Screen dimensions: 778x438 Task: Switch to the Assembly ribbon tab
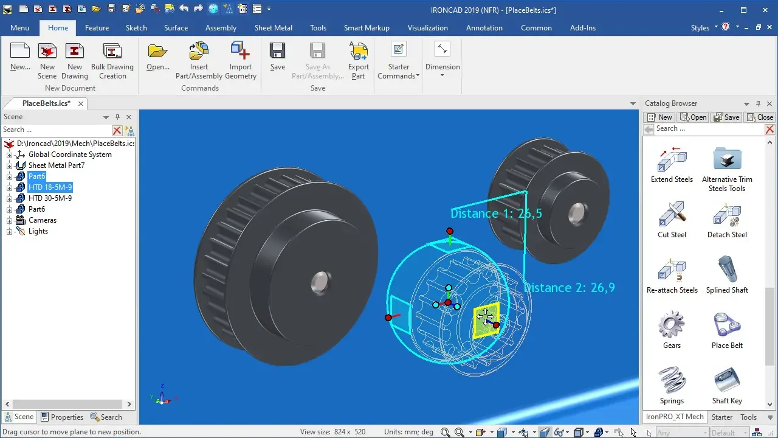coord(221,28)
